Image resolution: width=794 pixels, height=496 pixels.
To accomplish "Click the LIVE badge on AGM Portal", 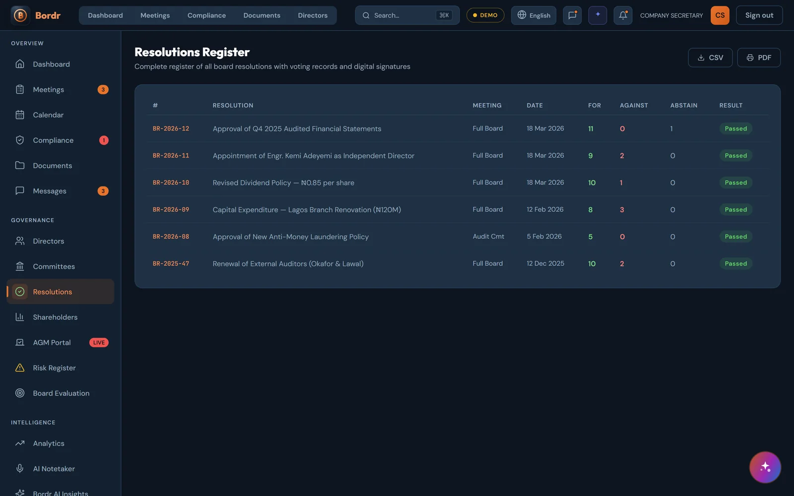I will point(99,342).
